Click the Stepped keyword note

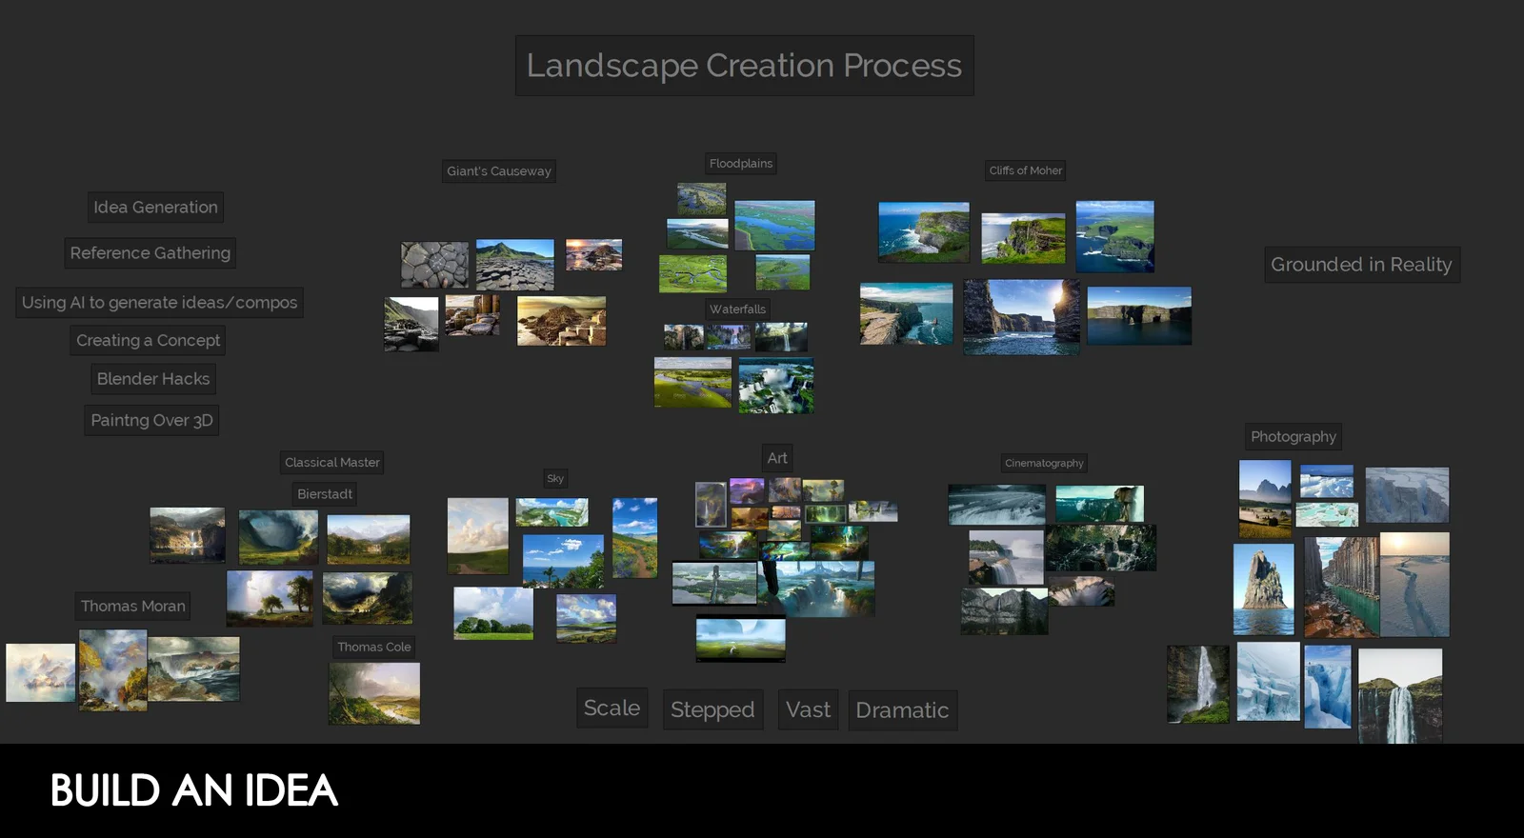(x=712, y=709)
